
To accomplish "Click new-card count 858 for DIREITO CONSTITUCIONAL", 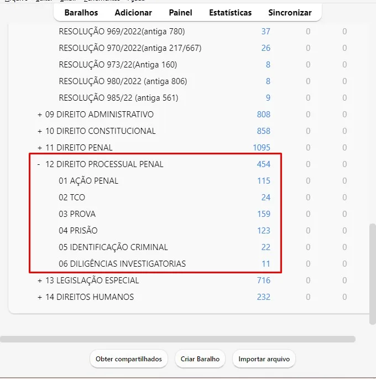I will (x=263, y=131).
